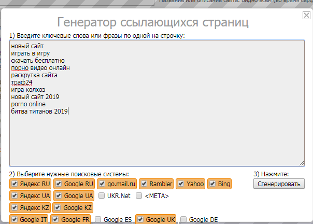Toggle the Rambler checkbox off
This screenshot has height=224, width=313.
[144, 184]
